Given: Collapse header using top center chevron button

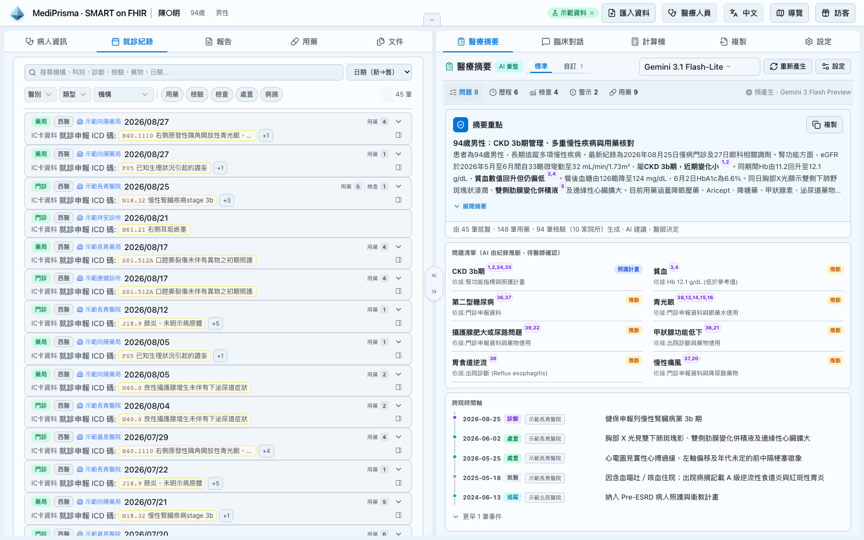Looking at the screenshot, I should (432, 20).
